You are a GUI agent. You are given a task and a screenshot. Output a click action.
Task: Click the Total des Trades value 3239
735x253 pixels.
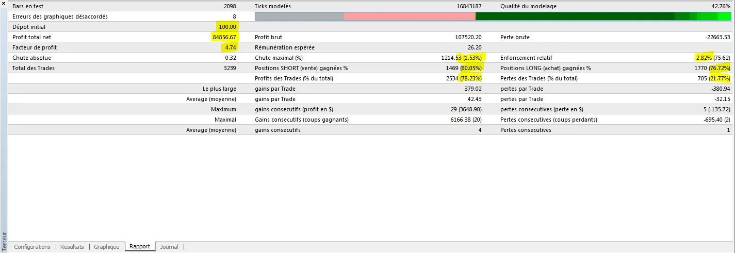pyautogui.click(x=230, y=68)
